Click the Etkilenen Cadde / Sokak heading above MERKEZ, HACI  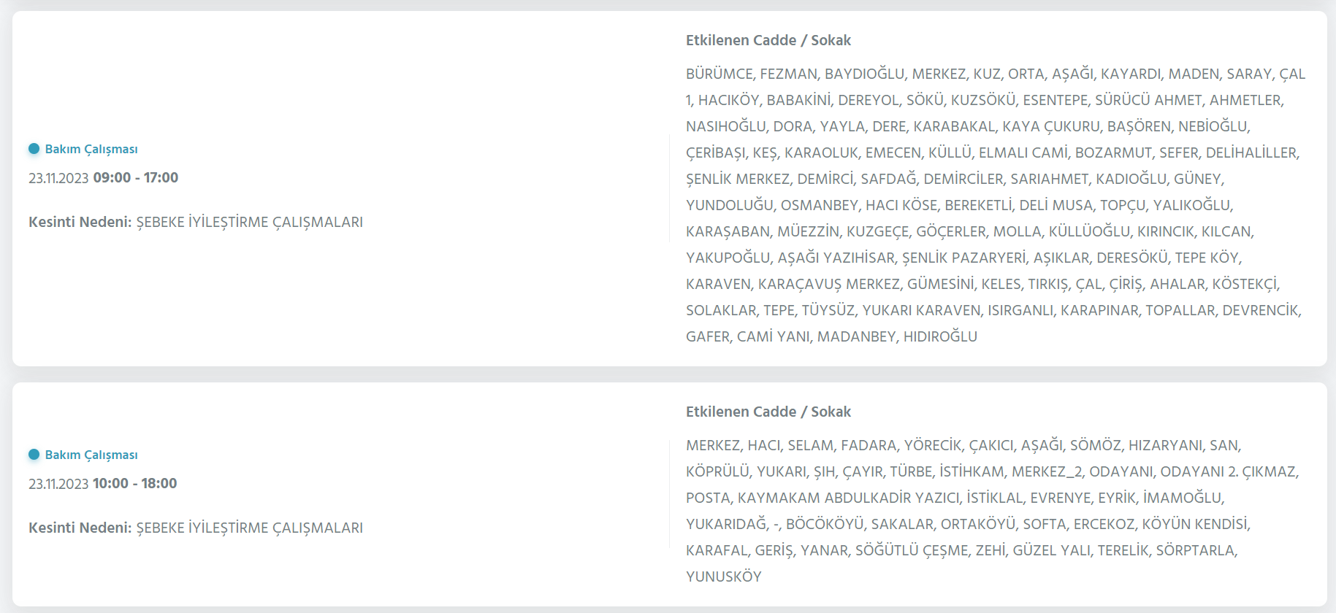pos(768,412)
